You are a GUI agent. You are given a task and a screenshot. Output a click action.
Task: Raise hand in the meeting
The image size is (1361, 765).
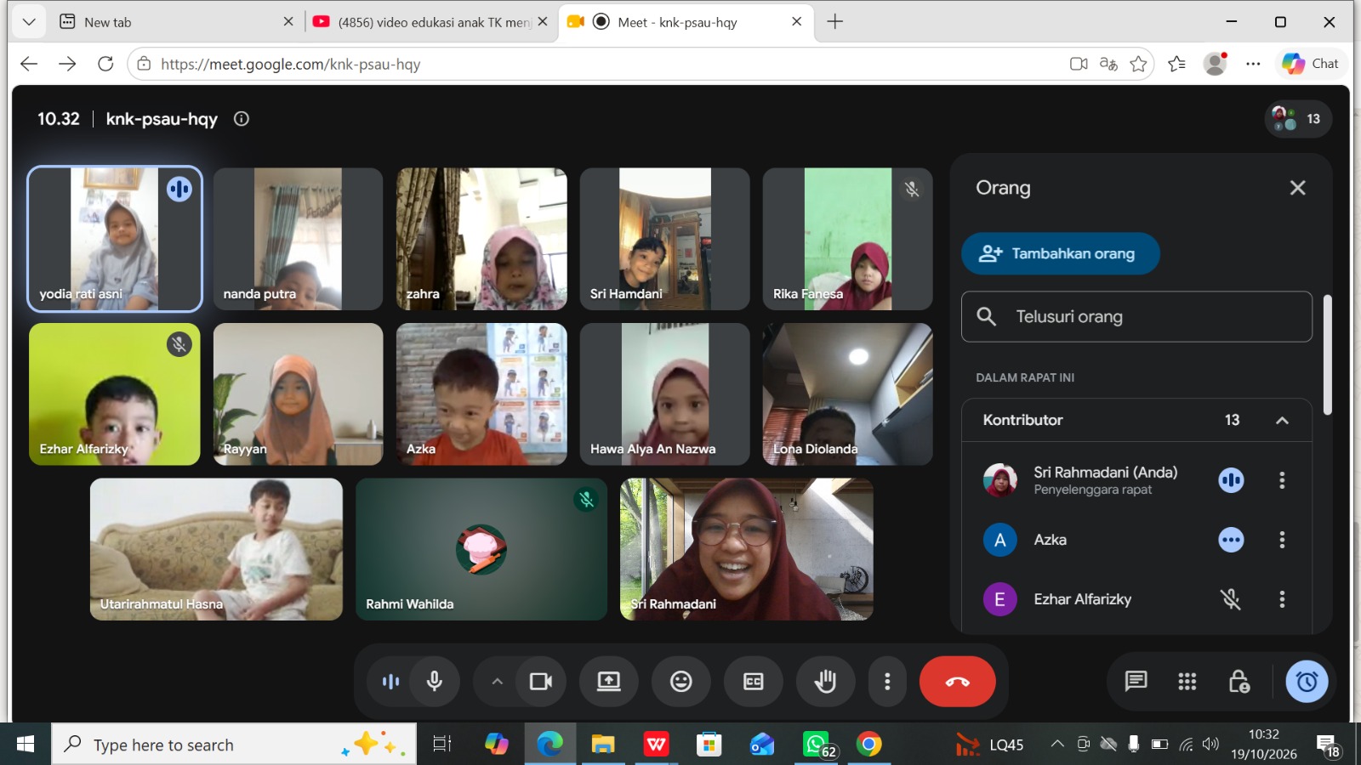(x=825, y=681)
